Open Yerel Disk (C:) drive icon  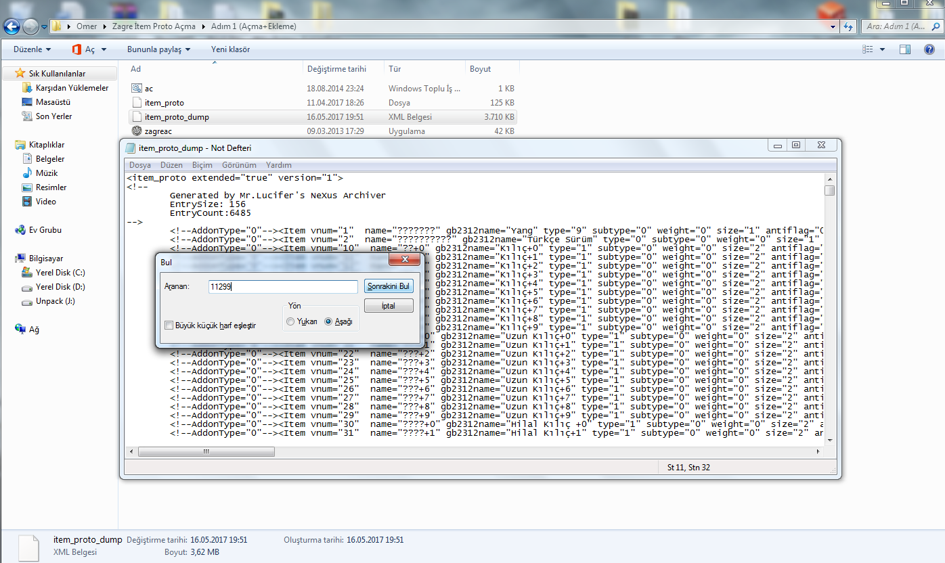[27, 273]
